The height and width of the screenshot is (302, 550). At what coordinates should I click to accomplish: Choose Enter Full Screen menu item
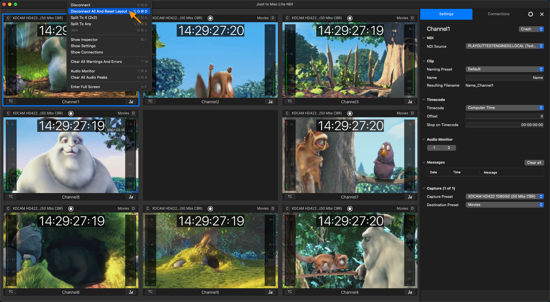coord(109,87)
